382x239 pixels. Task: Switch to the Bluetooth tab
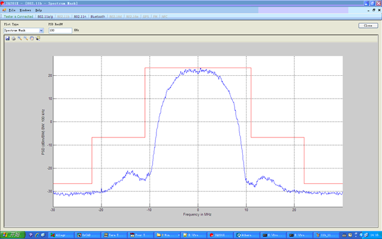point(98,17)
